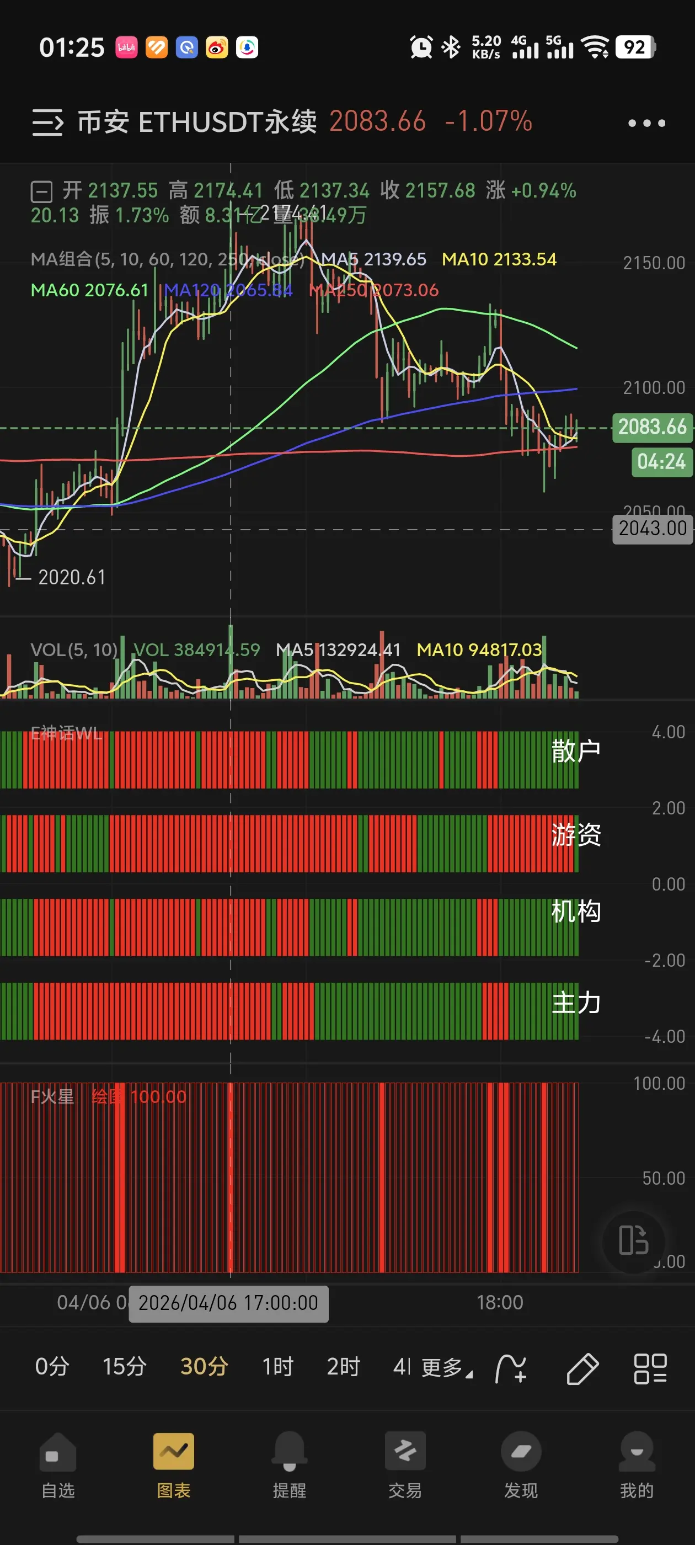Tap the 币安 ETHUSDT永续 symbol title
Viewport: 695px width, 1545px height.
[197, 122]
